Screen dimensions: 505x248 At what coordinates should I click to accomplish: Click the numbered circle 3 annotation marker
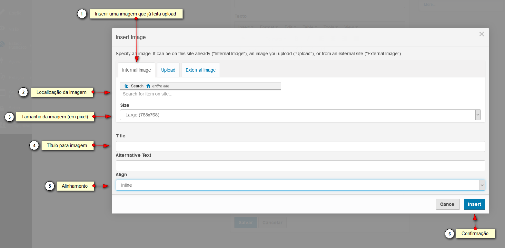(x=9, y=117)
